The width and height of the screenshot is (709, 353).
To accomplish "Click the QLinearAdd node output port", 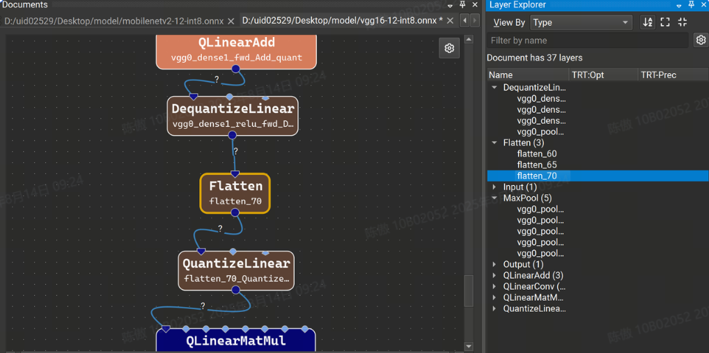I will [x=235, y=69].
